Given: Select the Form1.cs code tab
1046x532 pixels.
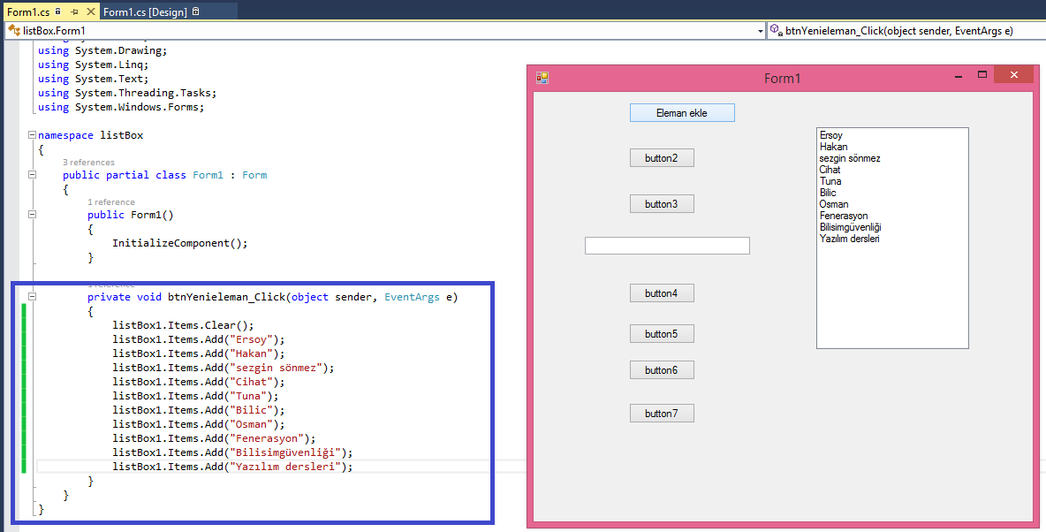Looking at the screenshot, I should [x=28, y=12].
